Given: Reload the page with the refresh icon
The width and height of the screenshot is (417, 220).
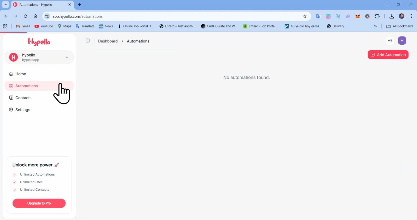Looking at the screenshot, I should (x=25, y=16).
